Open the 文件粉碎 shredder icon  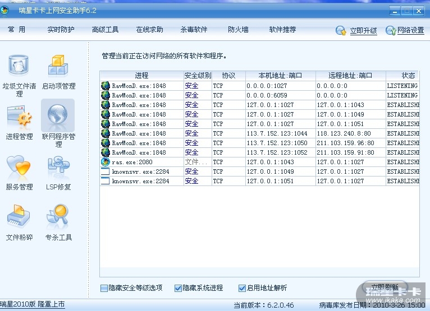[x=19, y=216]
